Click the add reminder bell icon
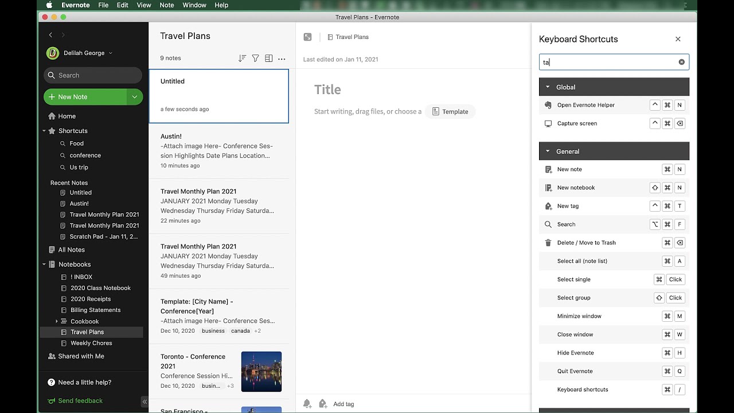Screen dimensions: 734x413 pos(307,404)
